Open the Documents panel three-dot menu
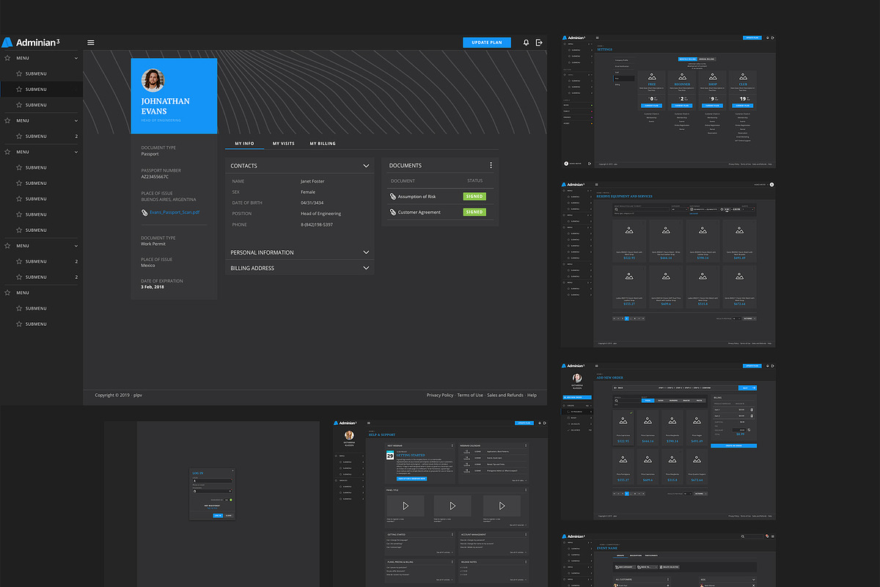Image resolution: width=880 pixels, height=587 pixels. [491, 166]
